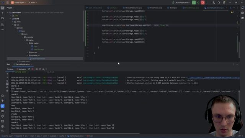Close the CacheApplication.java editor tab
The height and width of the screenshot is (138, 245).
click(x=226, y=8)
